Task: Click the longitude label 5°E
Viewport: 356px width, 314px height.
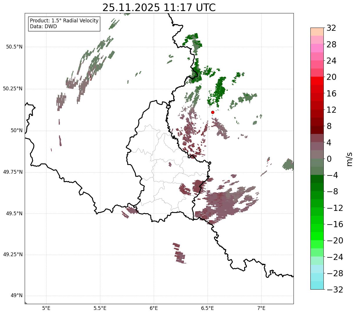Action: (46, 308)
